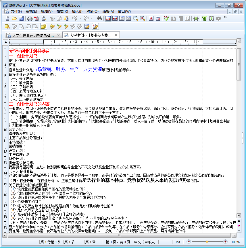Run ABC spell check
The width and height of the screenshot is (246, 248).
coord(166,19)
